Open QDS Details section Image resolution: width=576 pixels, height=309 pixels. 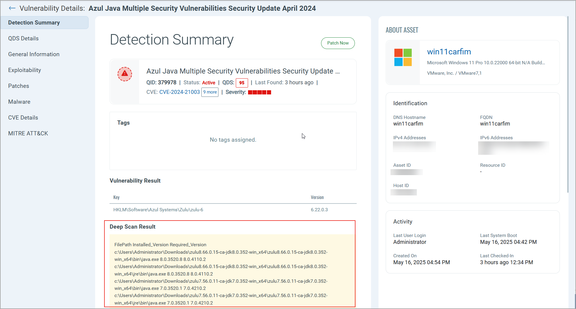click(23, 39)
